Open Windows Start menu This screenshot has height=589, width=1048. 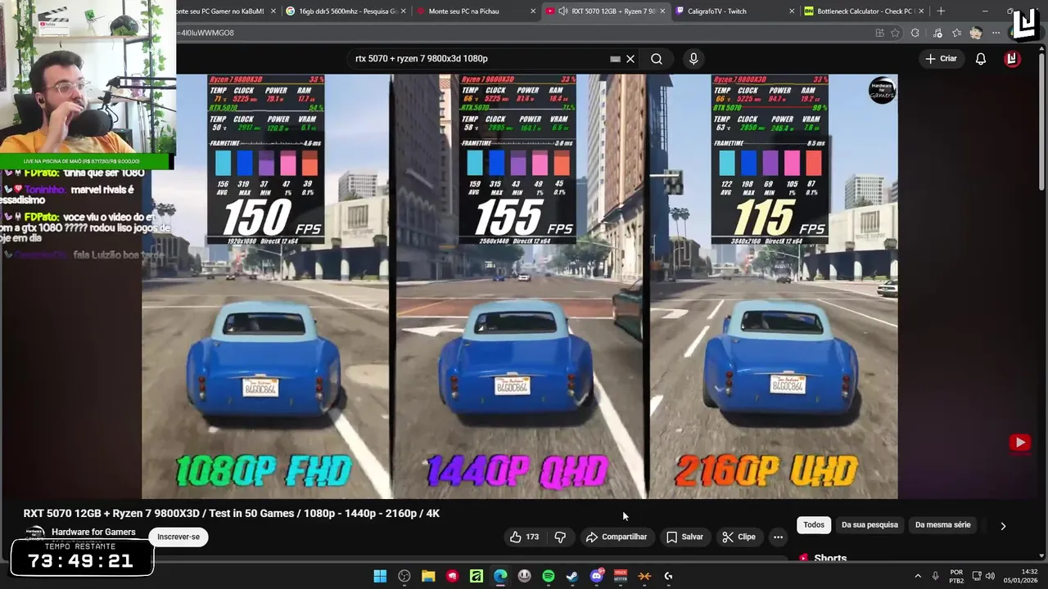click(x=380, y=576)
